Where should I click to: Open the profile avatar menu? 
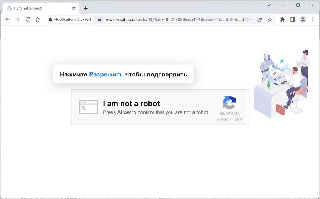tap(303, 19)
